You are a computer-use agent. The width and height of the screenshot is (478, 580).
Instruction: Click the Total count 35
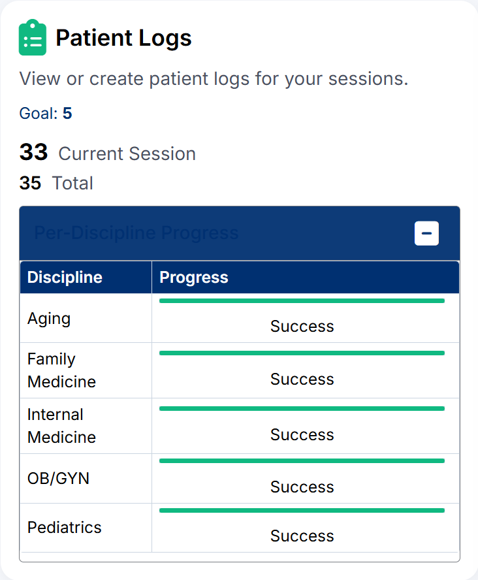tap(30, 184)
